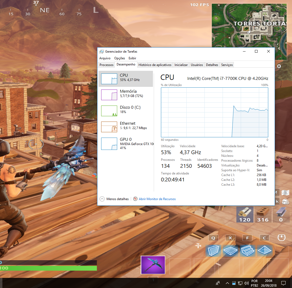Maximize the Gerenciador de Tarefas window
This screenshot has height=288, width=292.
[256, 52]
